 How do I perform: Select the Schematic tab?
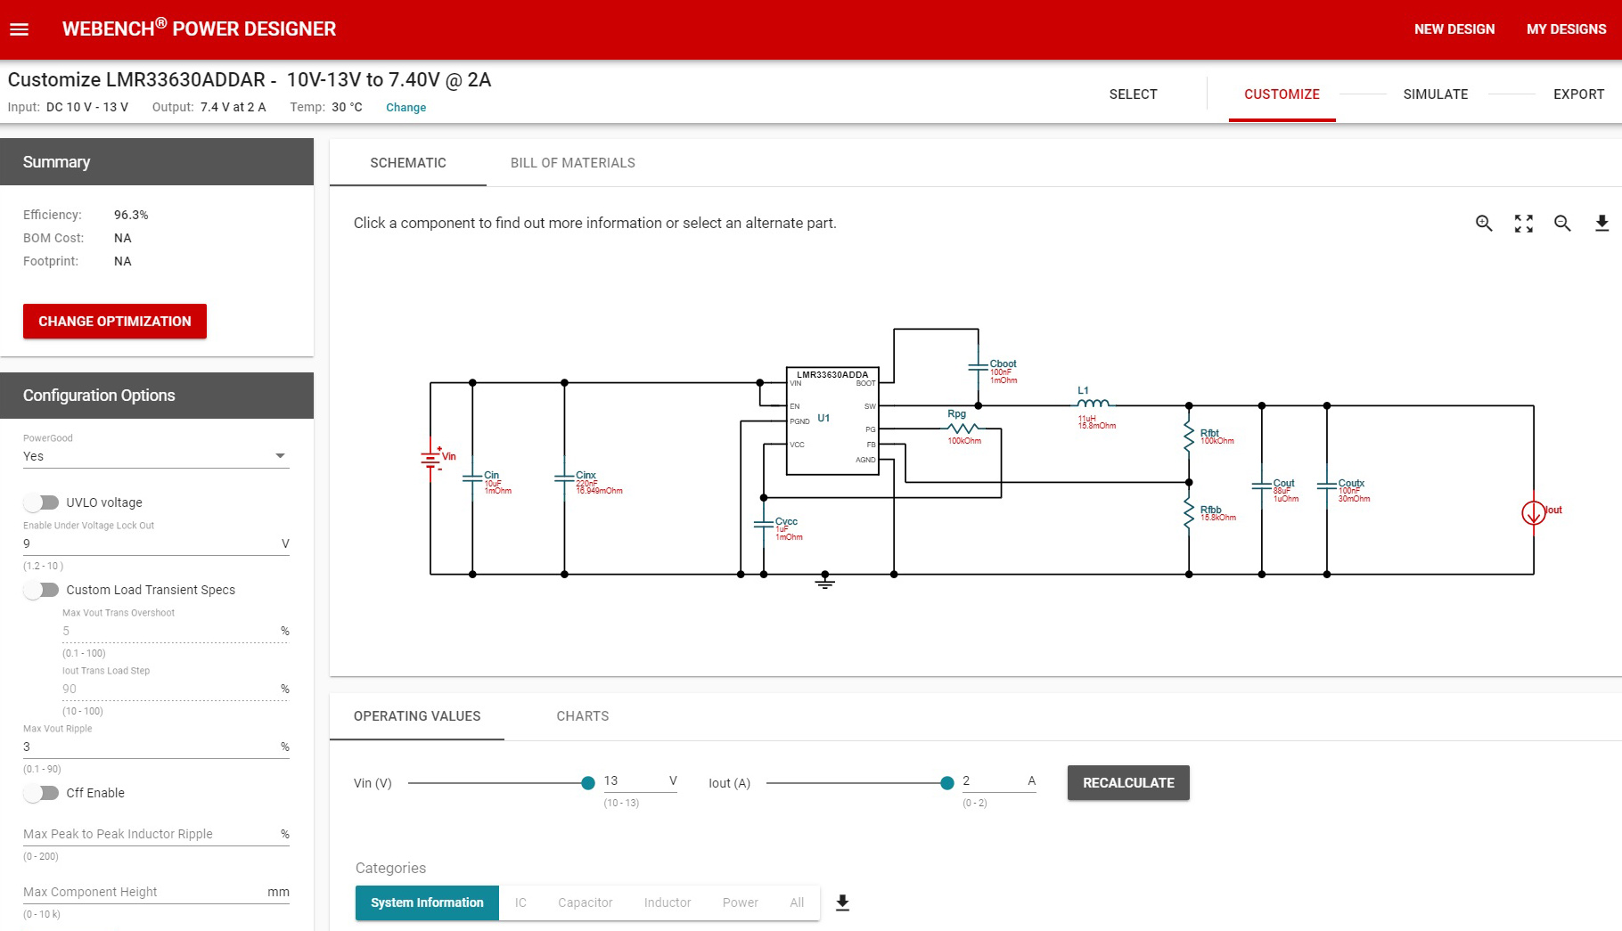(408, 163)
